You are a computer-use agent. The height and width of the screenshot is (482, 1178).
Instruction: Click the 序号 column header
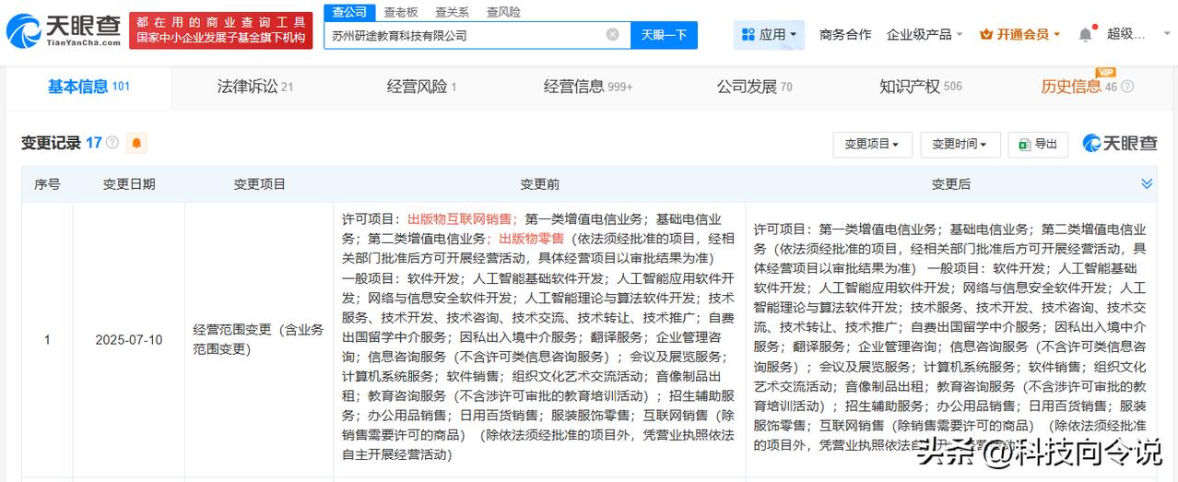pos(47,184)
